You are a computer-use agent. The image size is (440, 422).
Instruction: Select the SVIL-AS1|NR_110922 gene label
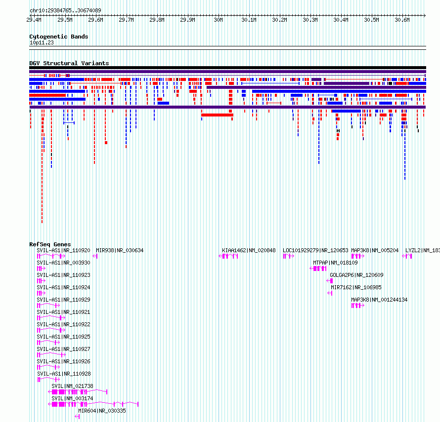tap(63, 324)
